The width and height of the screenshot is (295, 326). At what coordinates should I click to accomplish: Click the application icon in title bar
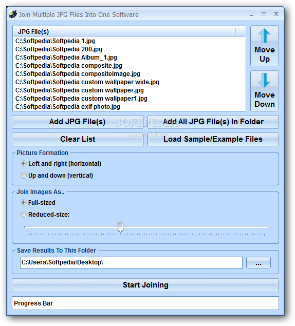coord(13,14)
